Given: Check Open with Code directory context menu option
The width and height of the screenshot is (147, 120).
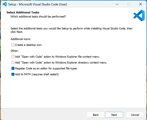Looking at the screenshot, I should click(x=13, y=62).
